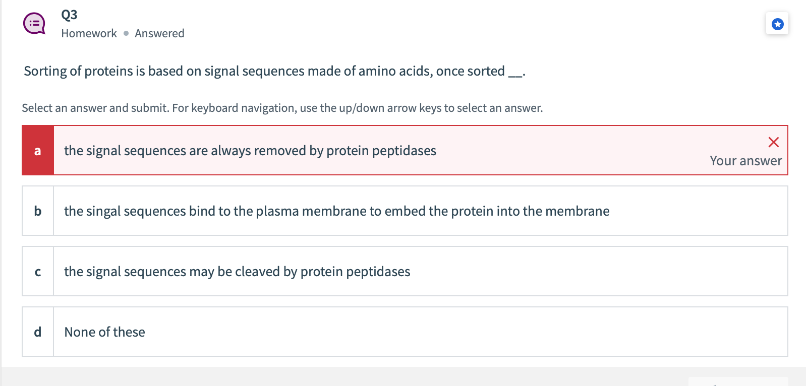Click the partially visible button at the bottom right
806x386 pixels.
pos(738,383)
